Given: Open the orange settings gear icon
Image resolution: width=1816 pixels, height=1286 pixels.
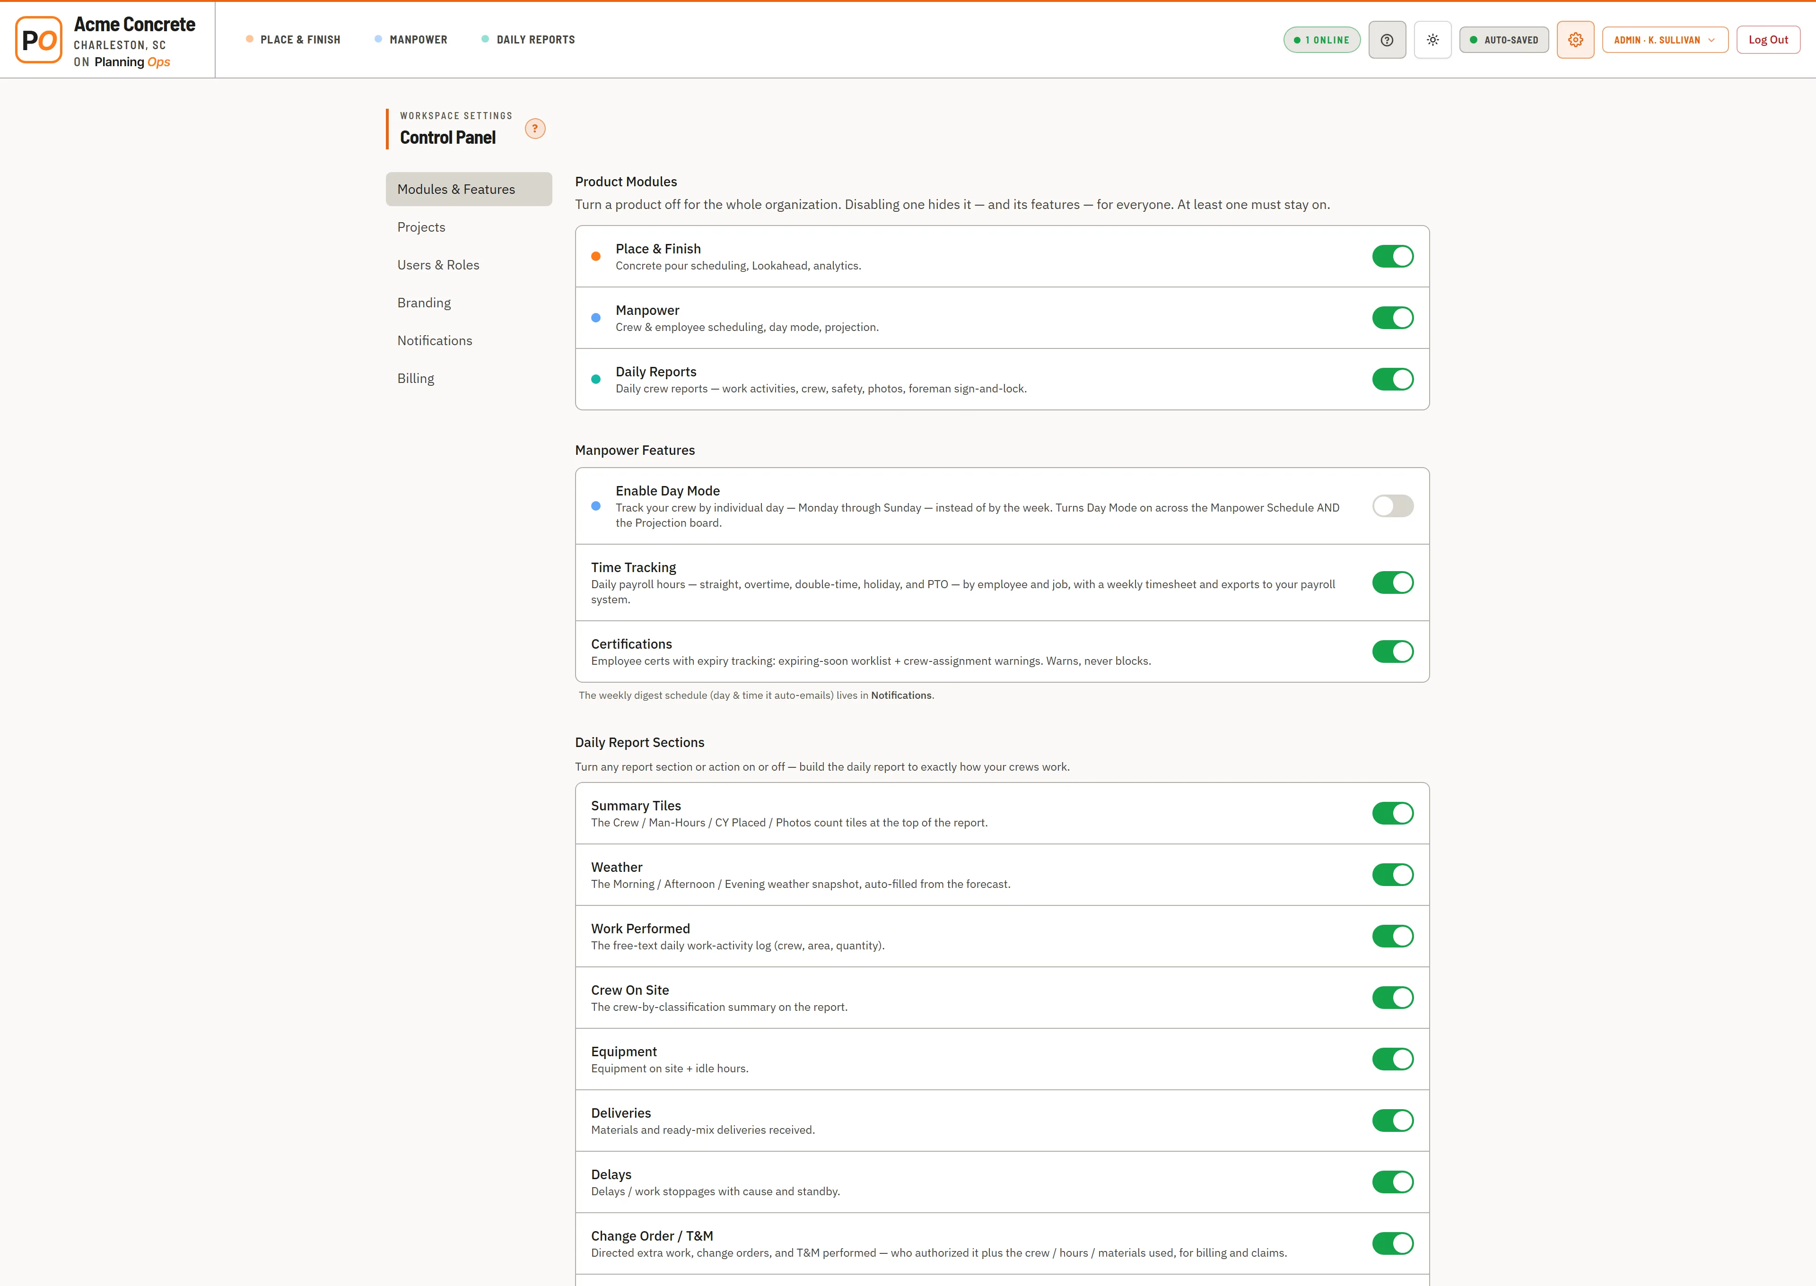Looking at the screenshot, I should pos(1575,40).
